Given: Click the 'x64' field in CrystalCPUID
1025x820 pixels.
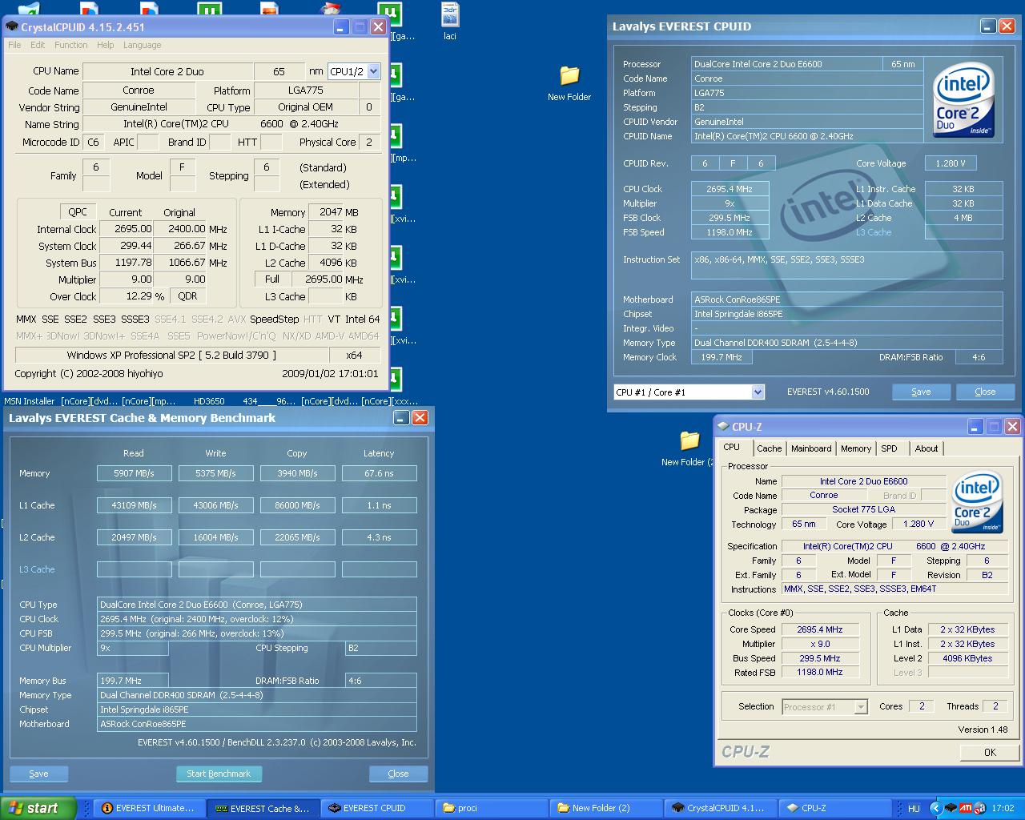Looking at the screenshot, I should coord(354,356).
